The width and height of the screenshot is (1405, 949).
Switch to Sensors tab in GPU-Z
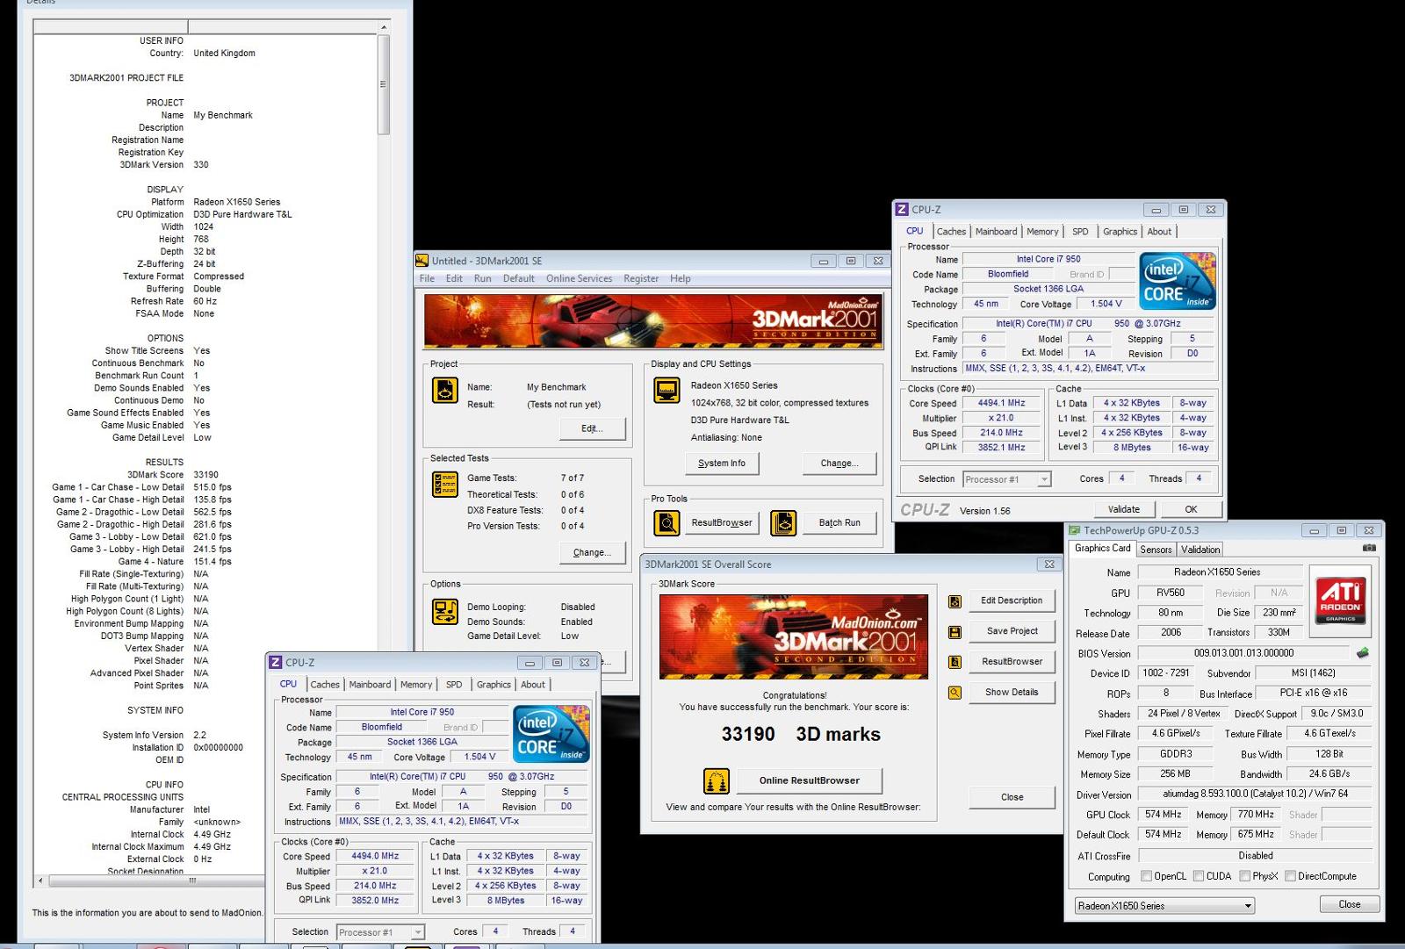[x=1156, y=550]
